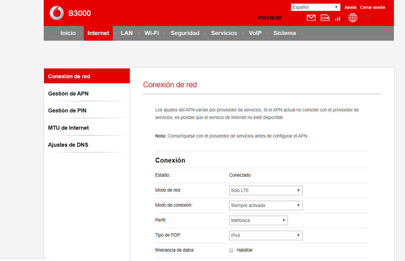This screenshot has height=261, width=405.
Task: Check the signal strength bars icon
Action: coord(339,18)
